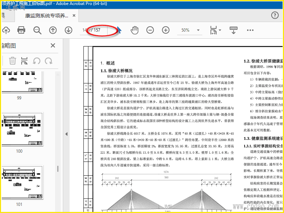Click the thumbnail label 99

(x=19, y=98)
